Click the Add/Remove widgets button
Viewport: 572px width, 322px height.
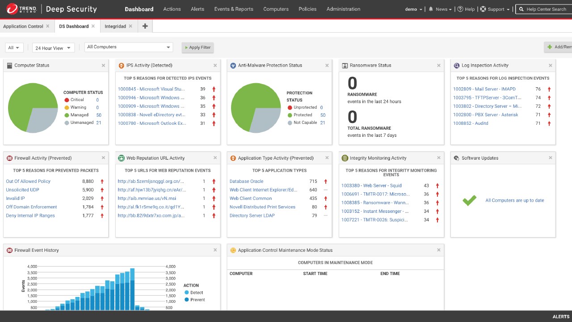[x=558, y=47]
